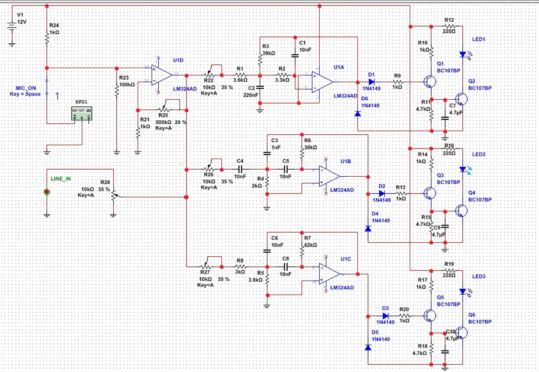Click the U1D reference label
The height and width of the screenshot is (372, 539).
point(178,60)
